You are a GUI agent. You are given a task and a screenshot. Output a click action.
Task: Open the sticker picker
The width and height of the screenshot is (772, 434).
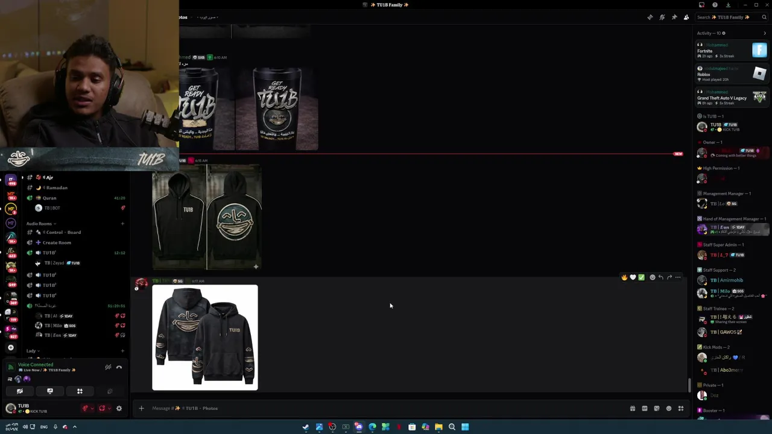(657, 408)
